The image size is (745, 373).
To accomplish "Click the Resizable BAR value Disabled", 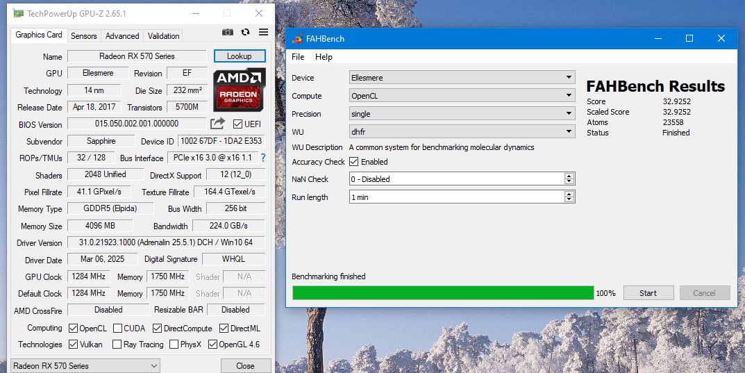I will (235, 310).
